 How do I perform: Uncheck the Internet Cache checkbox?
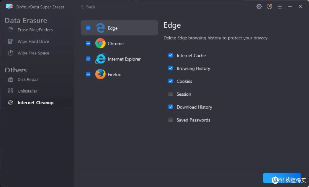click(x=171, y=55)
